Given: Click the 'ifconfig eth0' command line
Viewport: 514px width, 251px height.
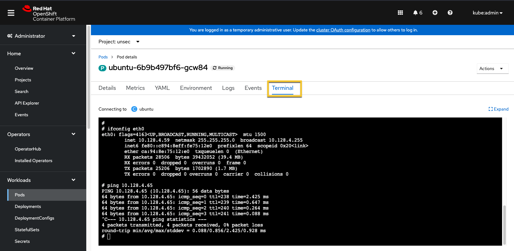Looking at the screenshot, I should (x=123, y=129).
